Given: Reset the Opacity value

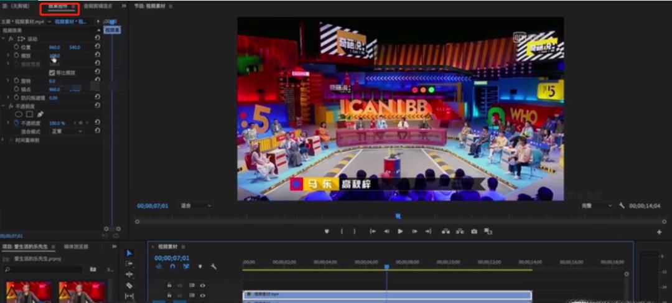Looking at the screenshot, I should pos(97,123).
